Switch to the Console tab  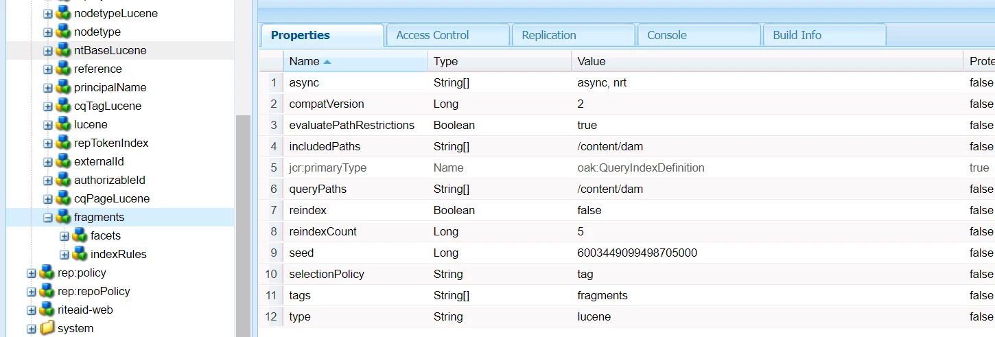coord(699,35)
